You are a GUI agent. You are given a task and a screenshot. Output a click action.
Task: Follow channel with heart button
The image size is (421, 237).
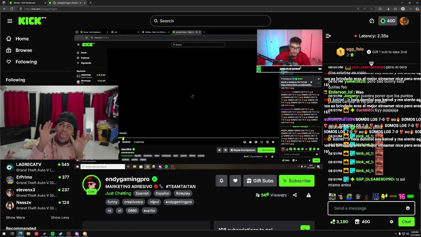tap(235, 181)
